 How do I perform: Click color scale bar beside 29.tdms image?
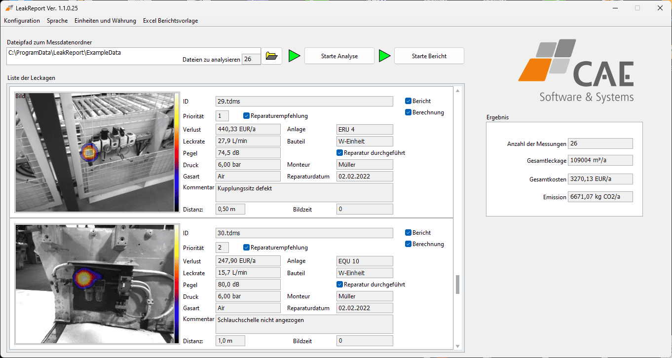point(177,152)
